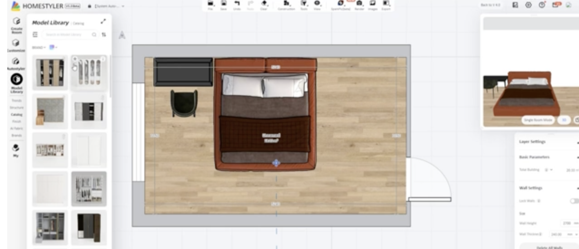The width and height of the screenshot is (579, 249).
Task: Click the blue move handle on bed
Action: pyautogui.click(x=276, y=163)
